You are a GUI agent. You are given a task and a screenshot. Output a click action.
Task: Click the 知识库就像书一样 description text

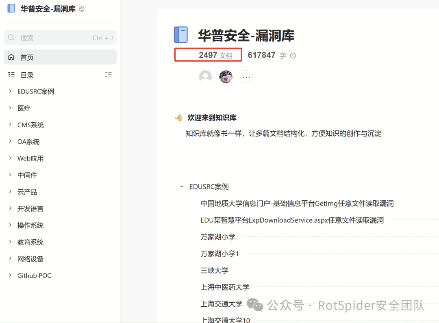283,134
